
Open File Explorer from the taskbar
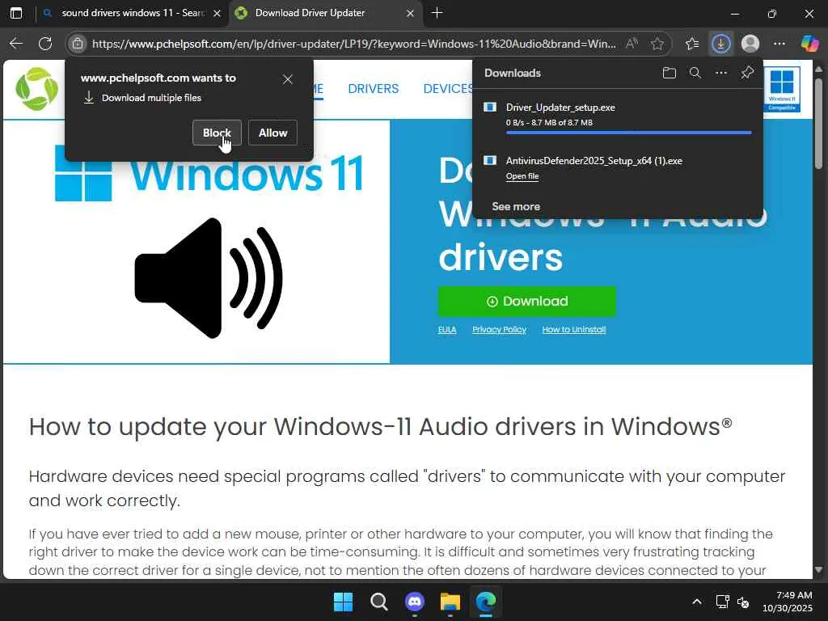click(x=450, y=602)
